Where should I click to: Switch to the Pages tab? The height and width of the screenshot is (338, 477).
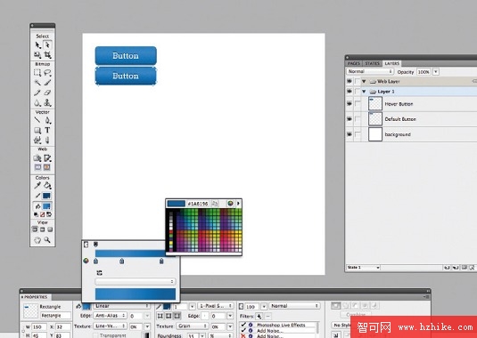coord(353,63)
